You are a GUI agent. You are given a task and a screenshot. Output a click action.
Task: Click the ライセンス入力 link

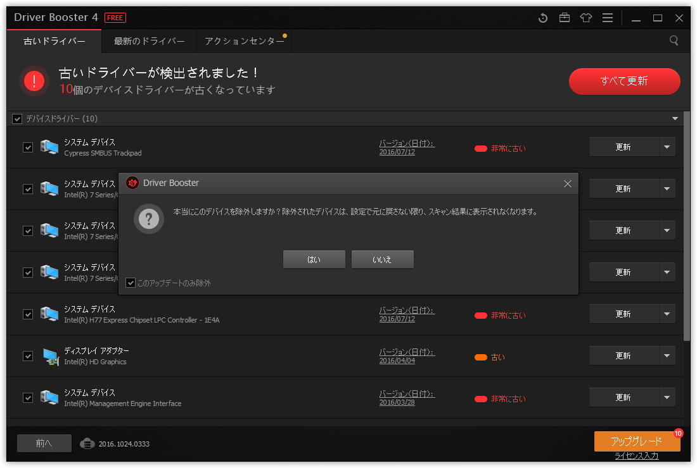coord(637,455)
